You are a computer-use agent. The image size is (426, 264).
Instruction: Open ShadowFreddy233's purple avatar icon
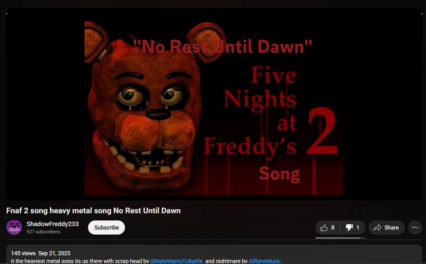coord(14,227)
